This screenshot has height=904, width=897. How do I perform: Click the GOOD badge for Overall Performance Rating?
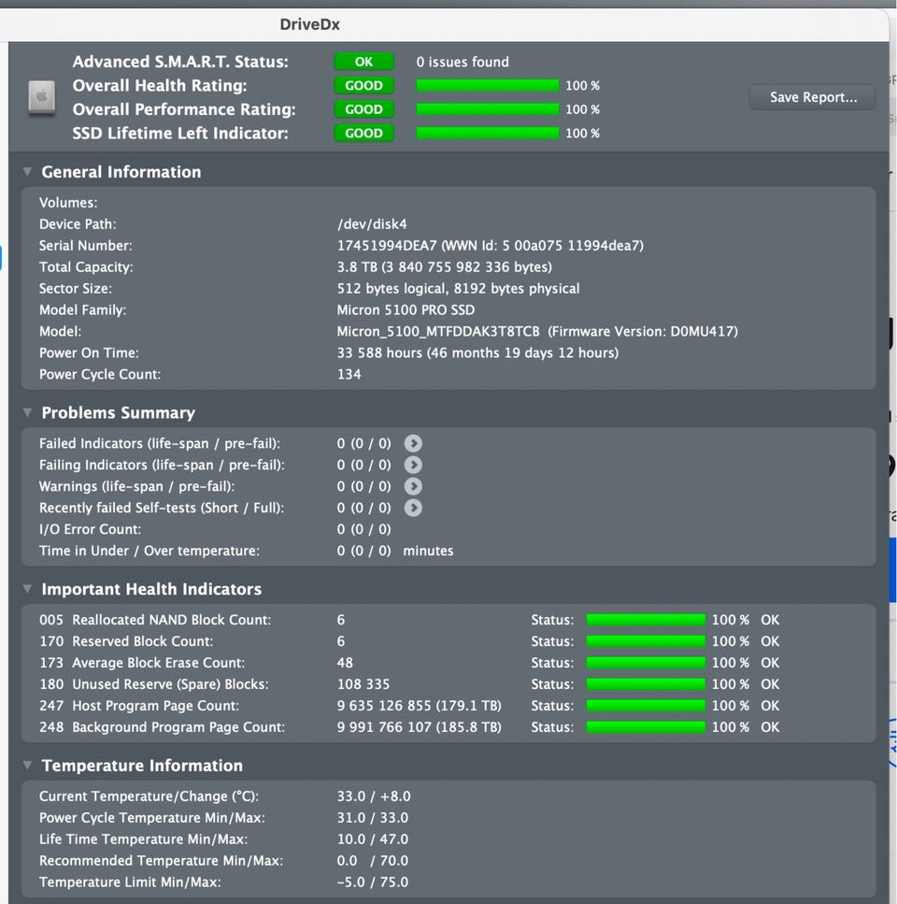point(364,109)
